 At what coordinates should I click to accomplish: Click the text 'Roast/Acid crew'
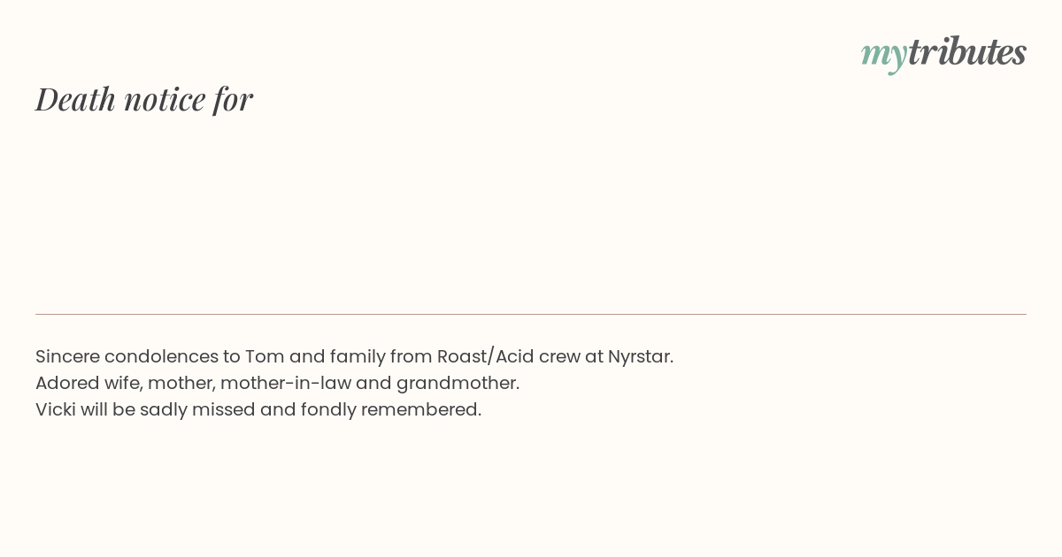[x=509, y=356]
